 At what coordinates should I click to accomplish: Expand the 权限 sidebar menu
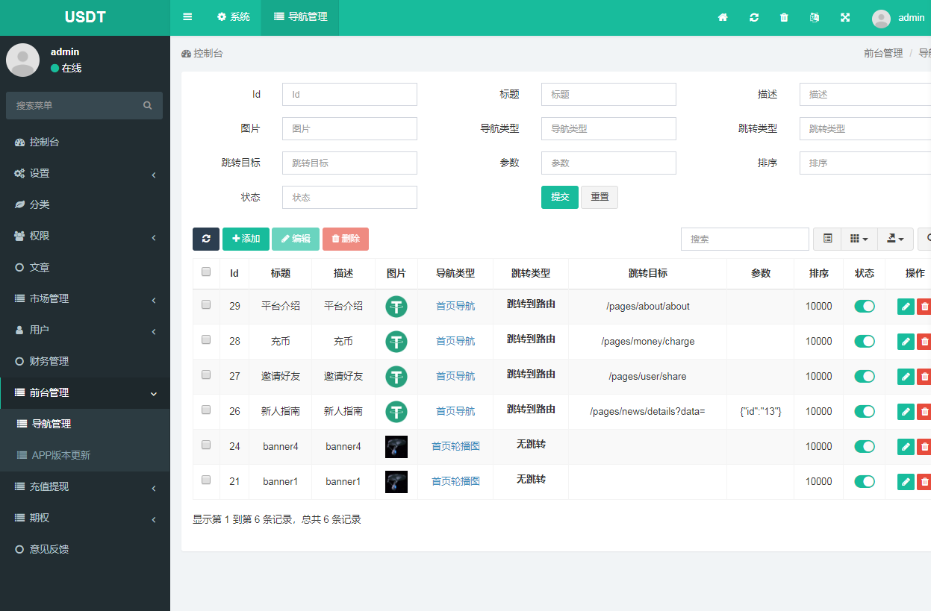coord(85,236)
